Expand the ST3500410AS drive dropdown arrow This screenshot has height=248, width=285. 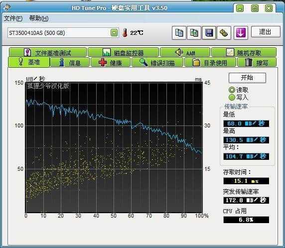tap(114, 33)
